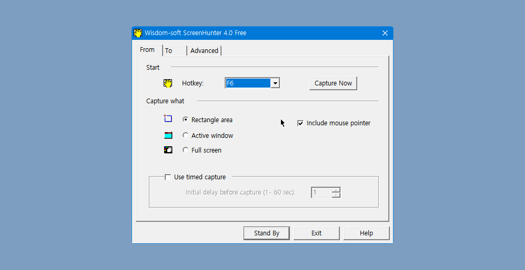Image resolution: width=525 pixels, height=270 pixels.
Task: Click the initial delay seconds input field
Action: pos(322,192)
